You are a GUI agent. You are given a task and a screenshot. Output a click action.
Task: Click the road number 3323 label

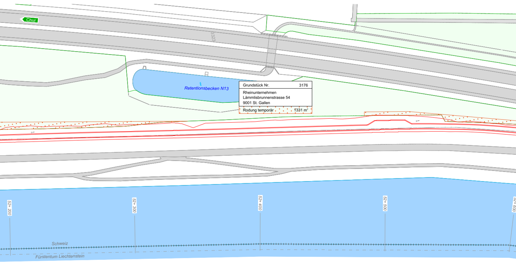[213, 36]
